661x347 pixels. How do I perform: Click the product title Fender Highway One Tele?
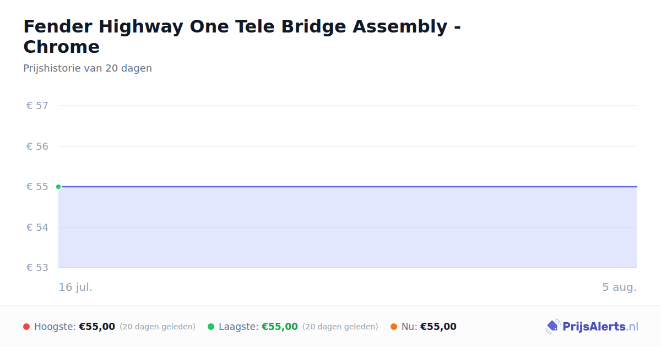(242, 36)
